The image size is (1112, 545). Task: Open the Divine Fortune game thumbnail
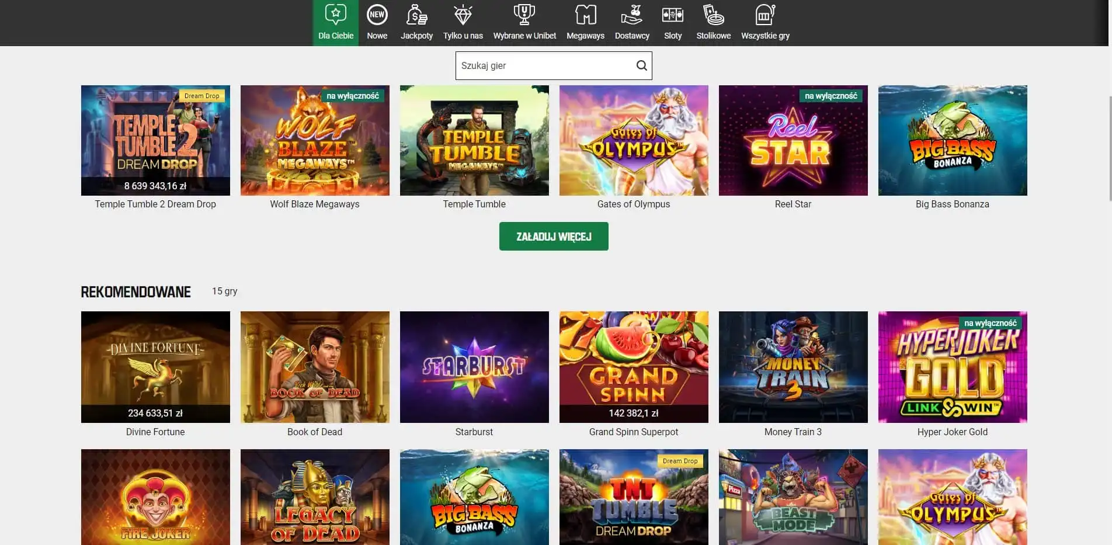pos(155,367)
